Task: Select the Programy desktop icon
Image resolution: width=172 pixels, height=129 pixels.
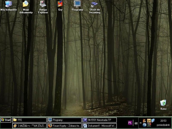Action: click(77, 6)
